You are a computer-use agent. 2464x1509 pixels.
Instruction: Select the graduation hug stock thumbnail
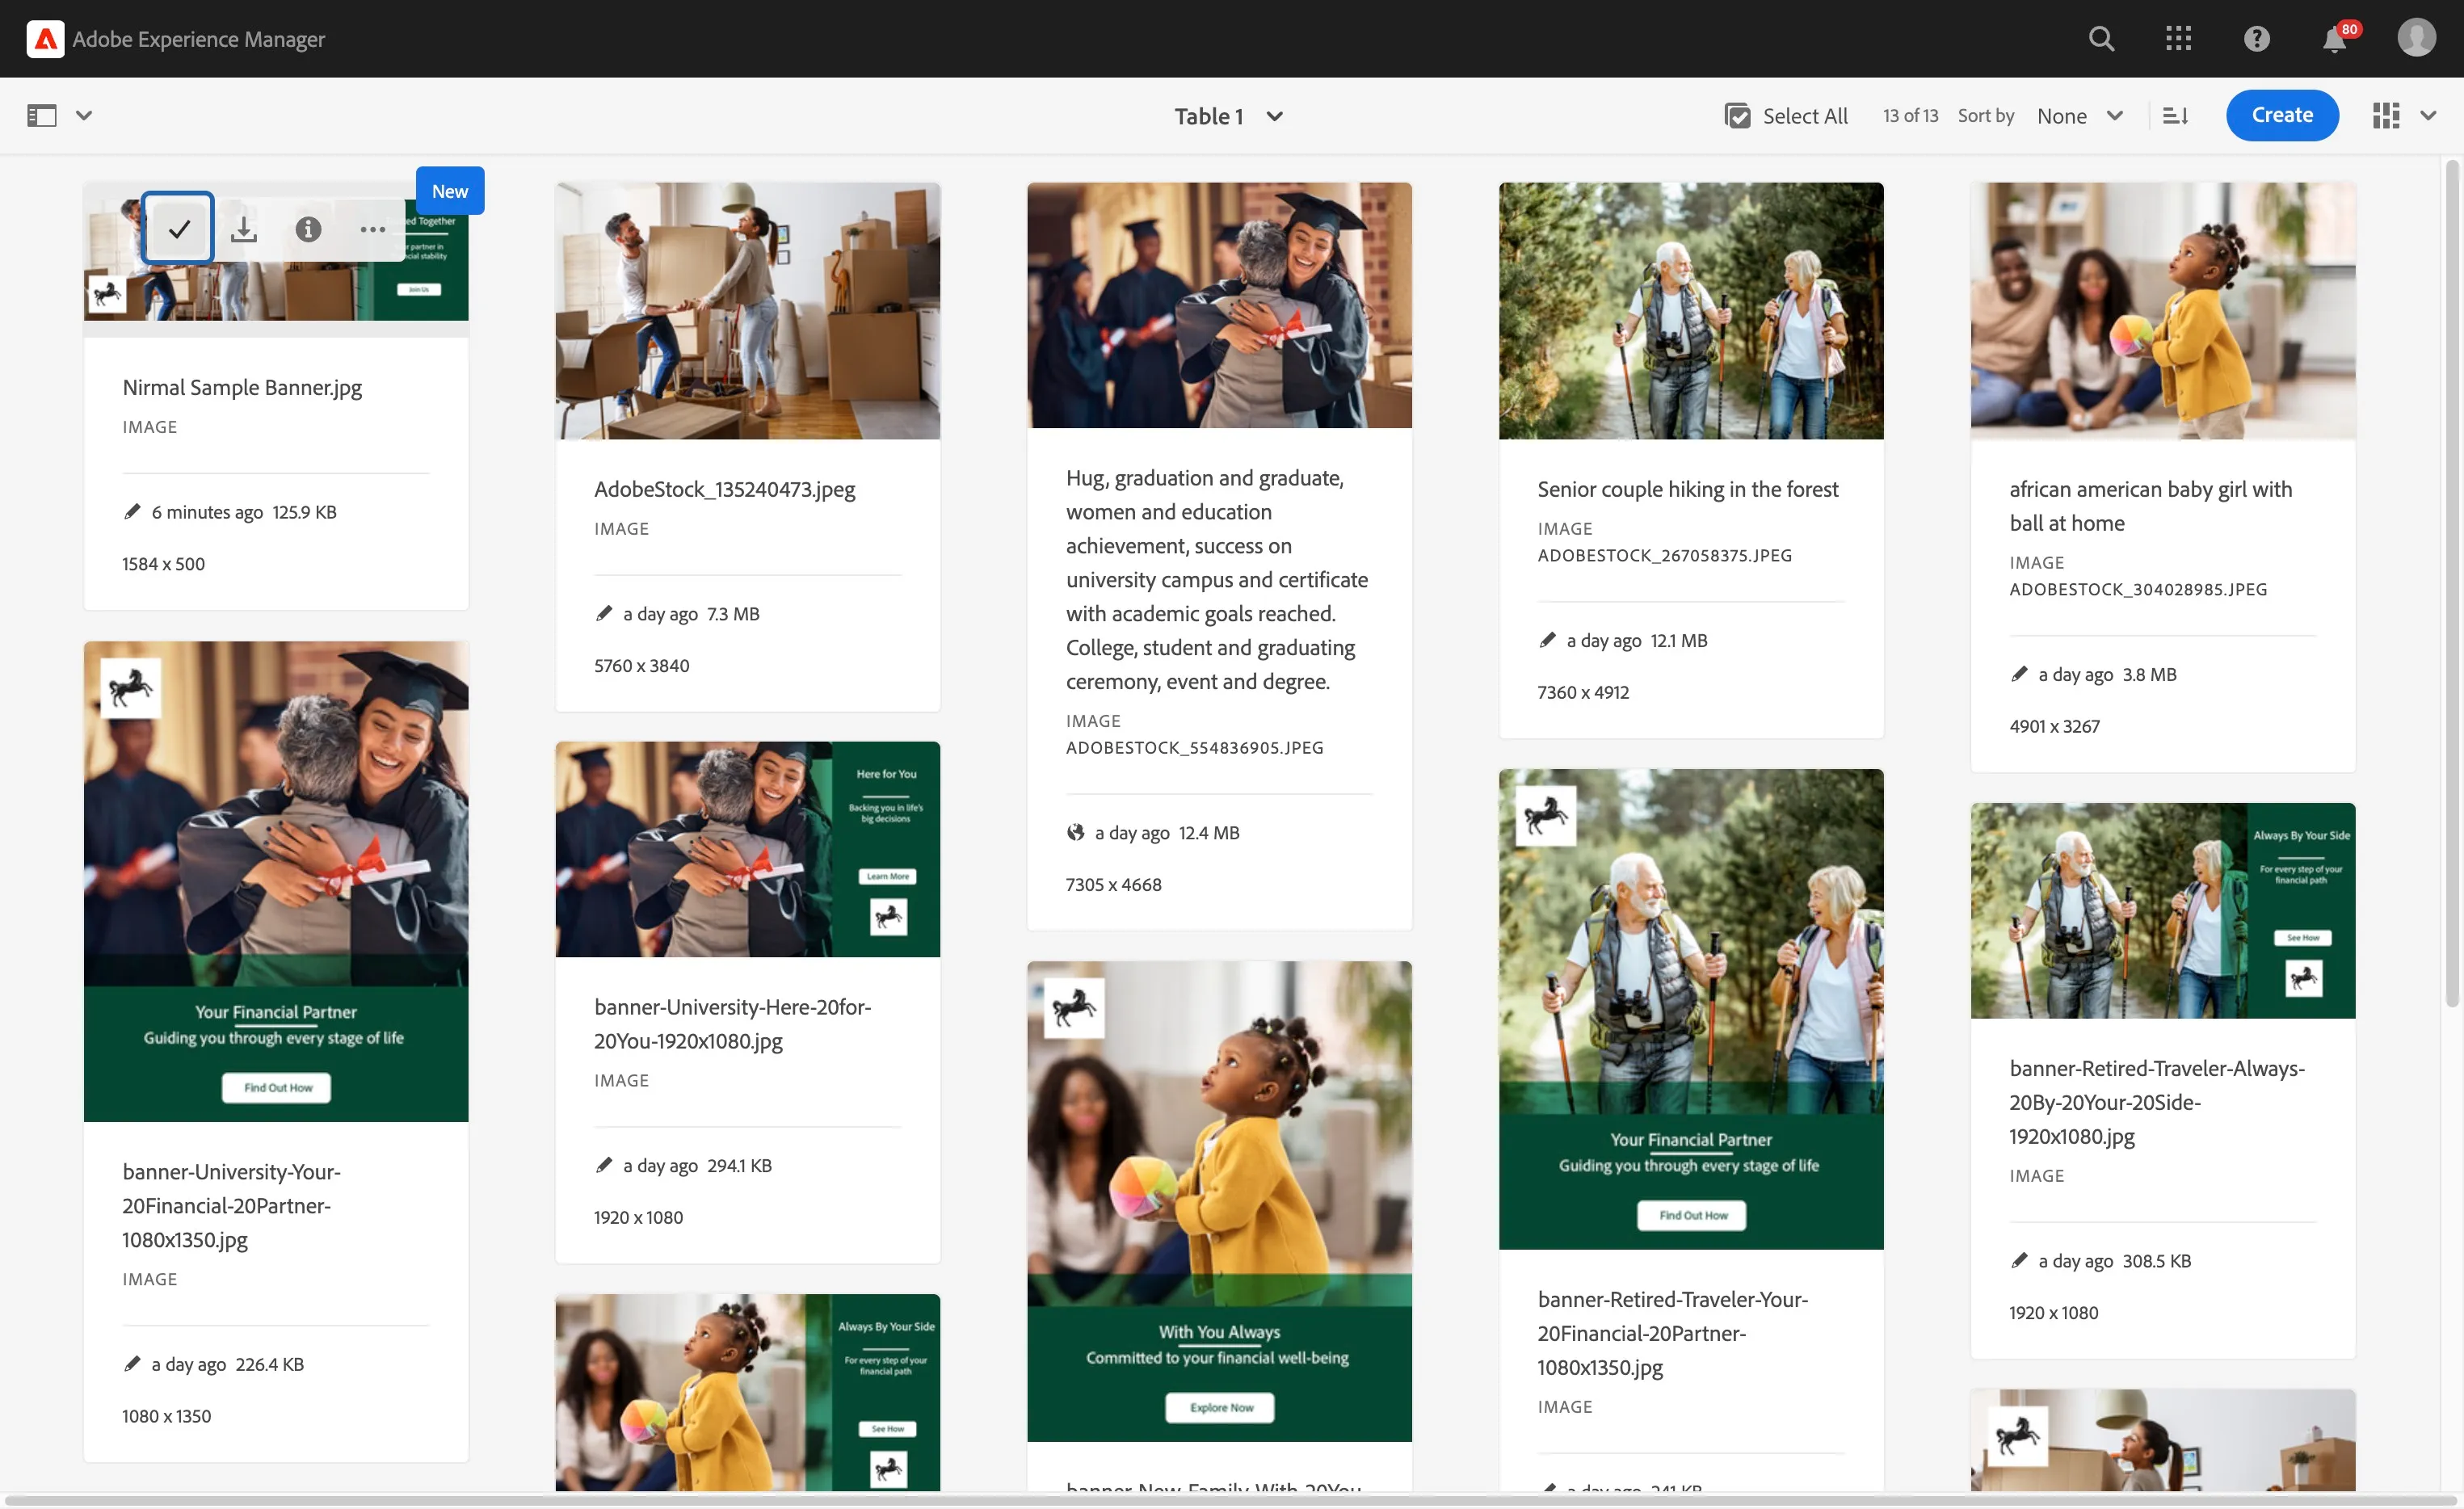click(x=1219, y=305)
